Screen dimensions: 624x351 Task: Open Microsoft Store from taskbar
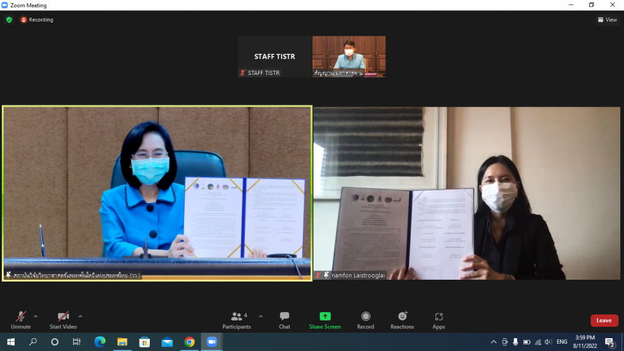pyautogui.click(x=144, y=342)
